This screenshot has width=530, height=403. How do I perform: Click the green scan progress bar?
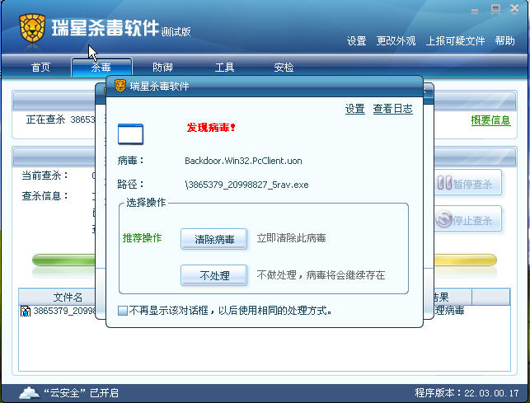pyautogui.click(x=63, y=260)
